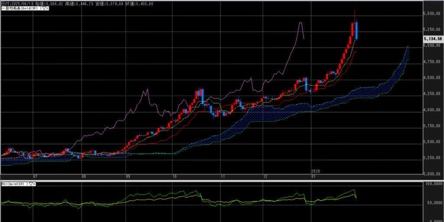Viewport: 444px width, 222px height.
Task: Select the 07 month marker on time axis
Action: [36, 177]
